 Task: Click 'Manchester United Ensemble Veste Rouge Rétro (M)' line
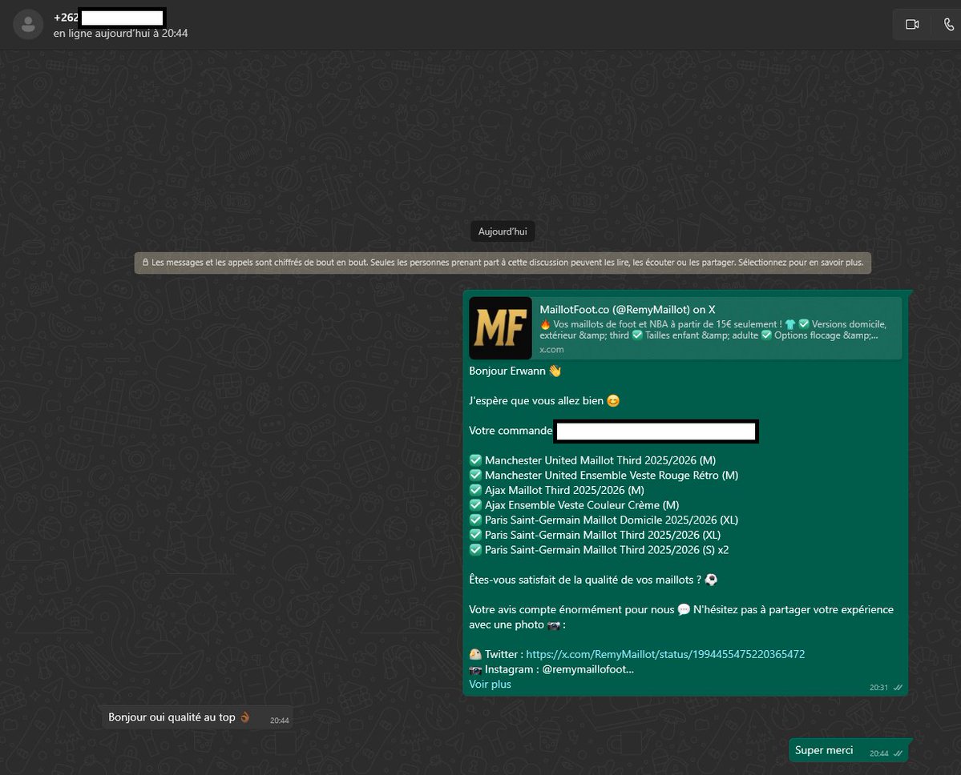(604, 476)
